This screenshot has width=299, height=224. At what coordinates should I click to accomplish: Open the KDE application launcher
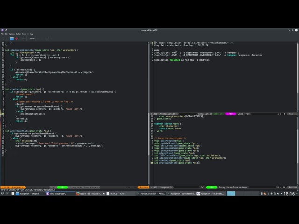click(x=2, y=194)
